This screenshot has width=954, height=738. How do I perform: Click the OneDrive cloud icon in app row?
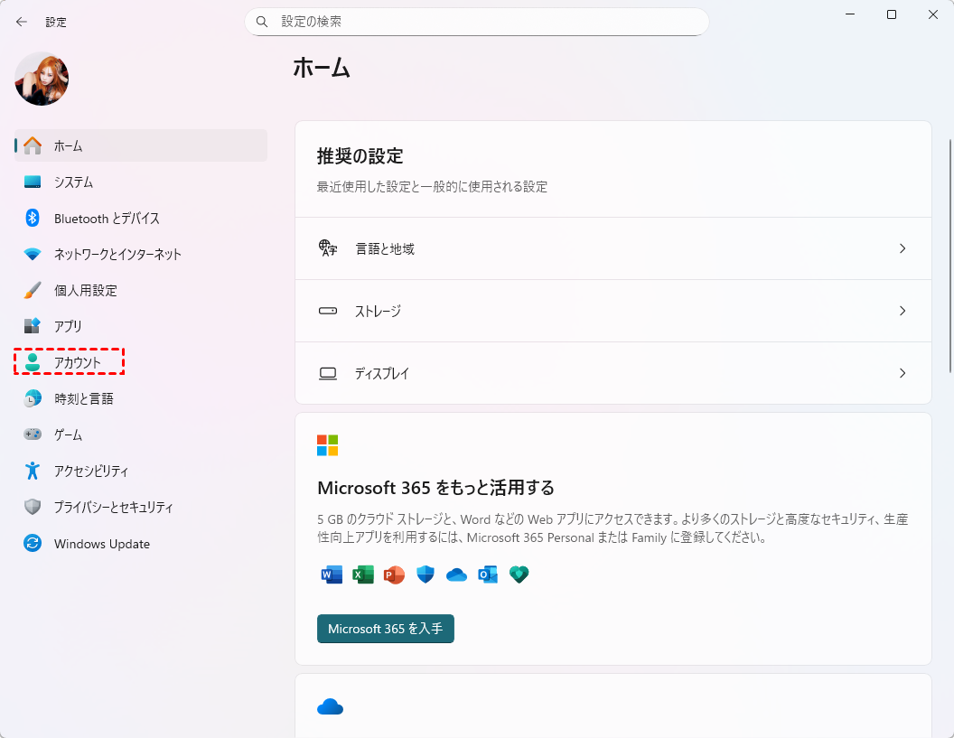click(x=456, y=575)
